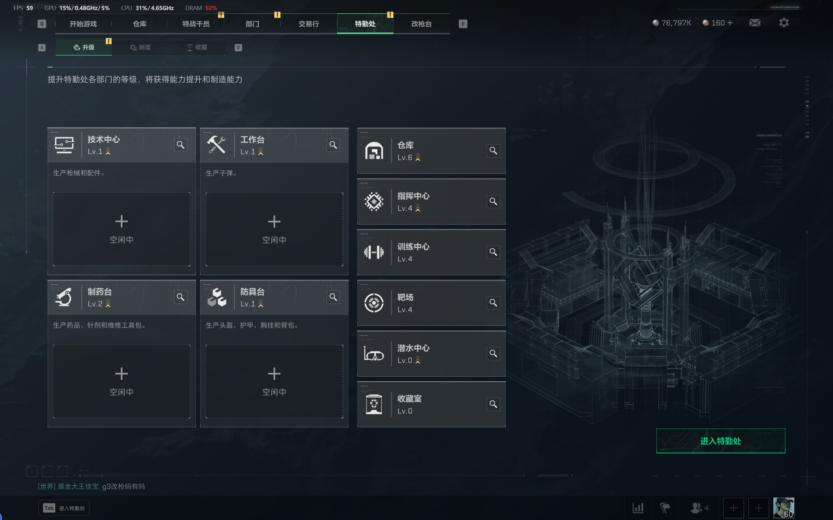Add production in 防具台 空闲中 slot
This screenshot has width=833, height=520.
pyautogui.click(x=274, y=382)
